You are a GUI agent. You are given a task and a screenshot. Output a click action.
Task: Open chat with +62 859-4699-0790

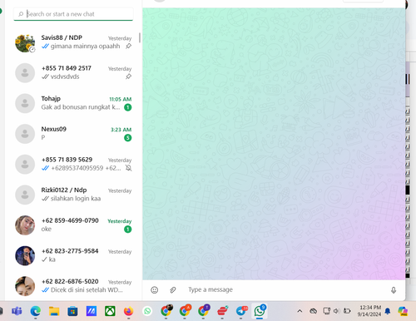point(73,225)
